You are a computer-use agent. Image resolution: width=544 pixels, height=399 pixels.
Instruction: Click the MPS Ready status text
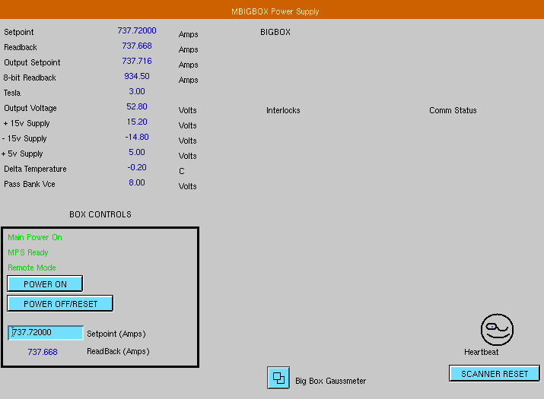[27, 253]
